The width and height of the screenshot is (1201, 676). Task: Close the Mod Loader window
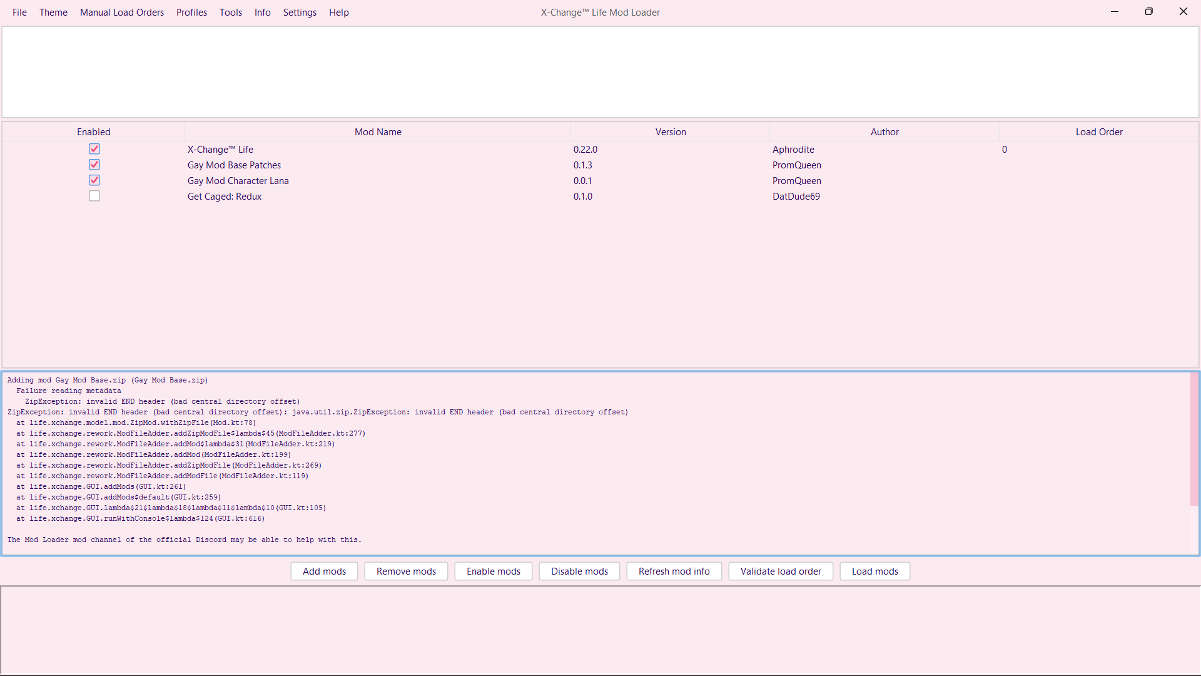click(x=1183, y=11)
